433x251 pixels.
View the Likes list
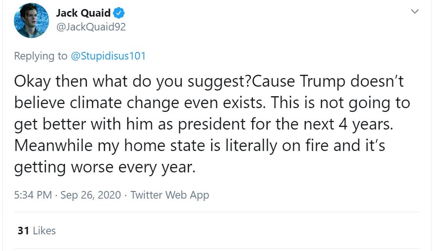pyautogui.click(x=44, y=231)
